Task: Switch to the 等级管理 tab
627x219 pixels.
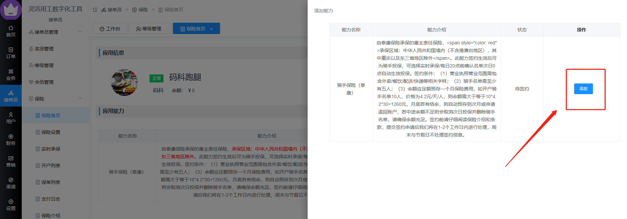Action: pyautogui.click(x=149, y=29)
